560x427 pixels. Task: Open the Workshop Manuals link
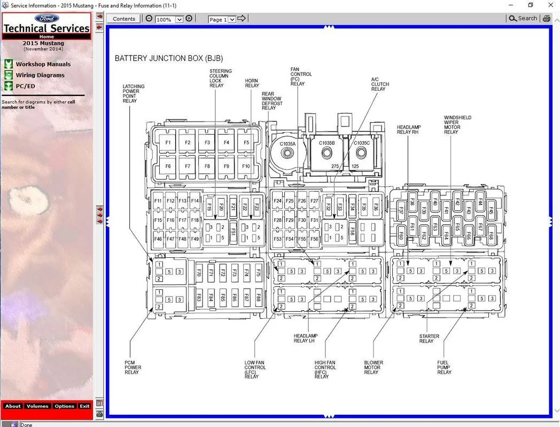tap(43, 64)
